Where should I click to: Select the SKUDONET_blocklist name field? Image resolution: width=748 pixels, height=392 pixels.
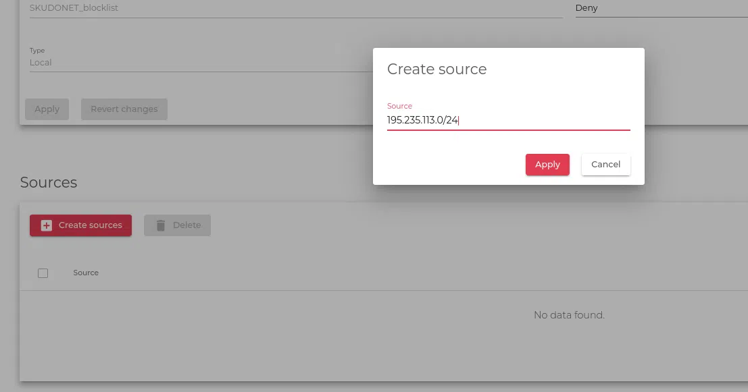(295, 9)
